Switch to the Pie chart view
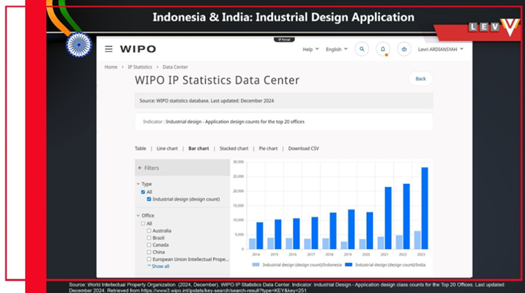Viewport: 525px width, 293px height. click(267, 148)
